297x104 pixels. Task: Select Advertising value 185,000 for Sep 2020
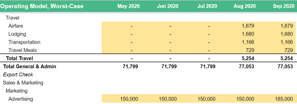(x=284, y=99)
